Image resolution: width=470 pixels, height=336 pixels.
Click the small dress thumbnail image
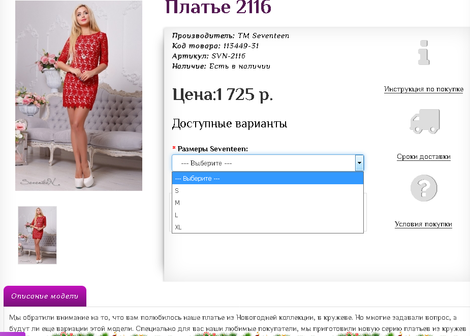point(37,234)
